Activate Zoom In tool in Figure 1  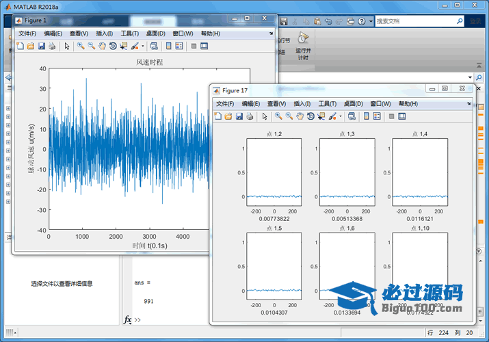pyautogui.click(x=81, y=46)
